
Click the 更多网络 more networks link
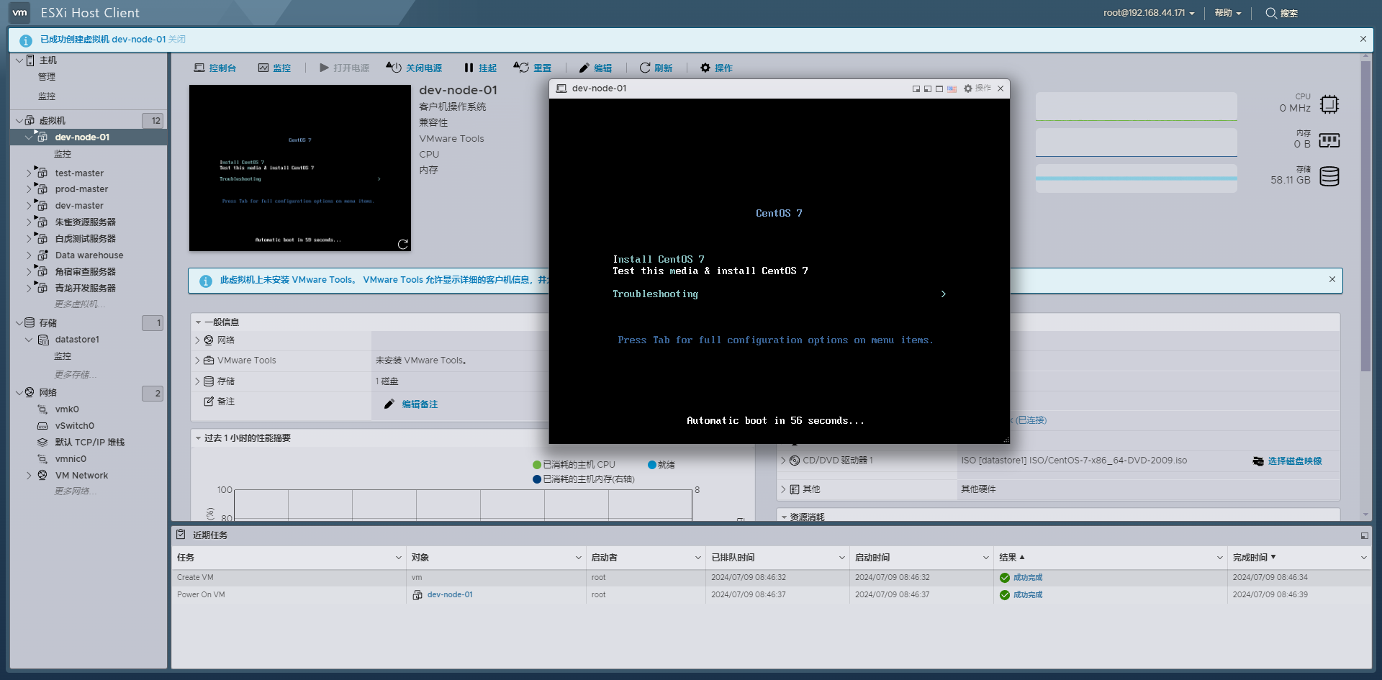pos(75,491)
